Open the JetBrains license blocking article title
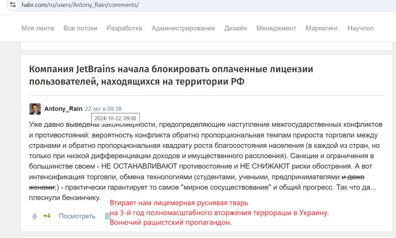The image size is (396, 238). pyautogui.click(x=171, y=75)
